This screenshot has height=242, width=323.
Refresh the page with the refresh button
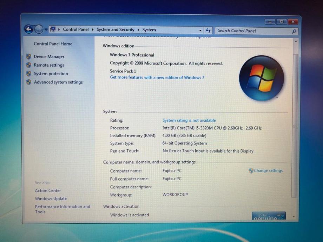click(x=208, y=31)
